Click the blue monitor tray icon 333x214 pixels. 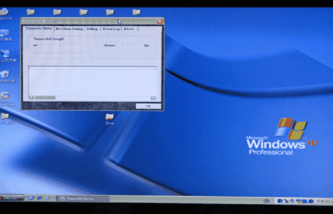[x=305, y=202]
